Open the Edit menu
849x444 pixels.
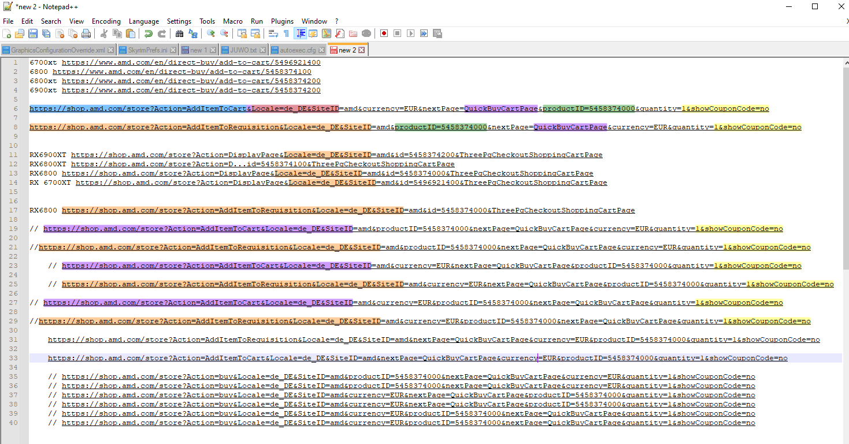pos(27,21)
